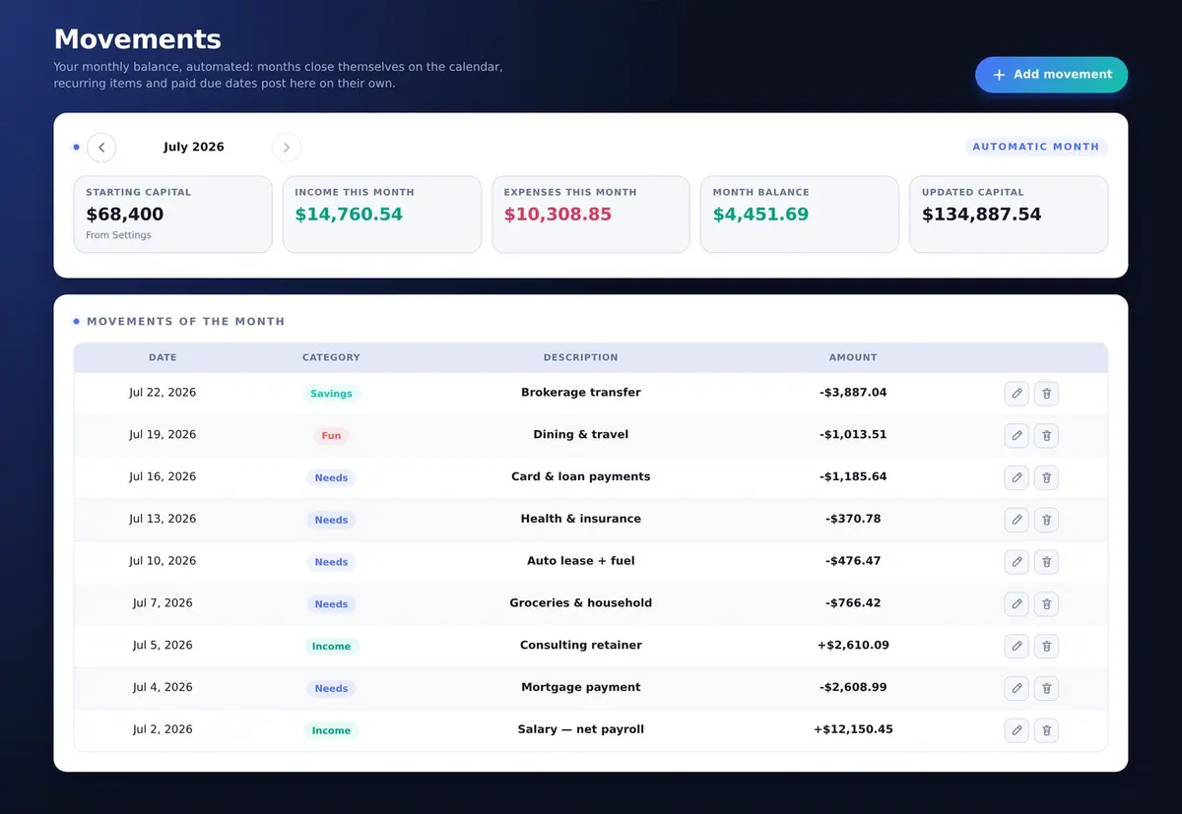The image size is (1182, 814).
Task: Select the Jul 19, 2026 date cell
Action: click(x=163, y=435)
